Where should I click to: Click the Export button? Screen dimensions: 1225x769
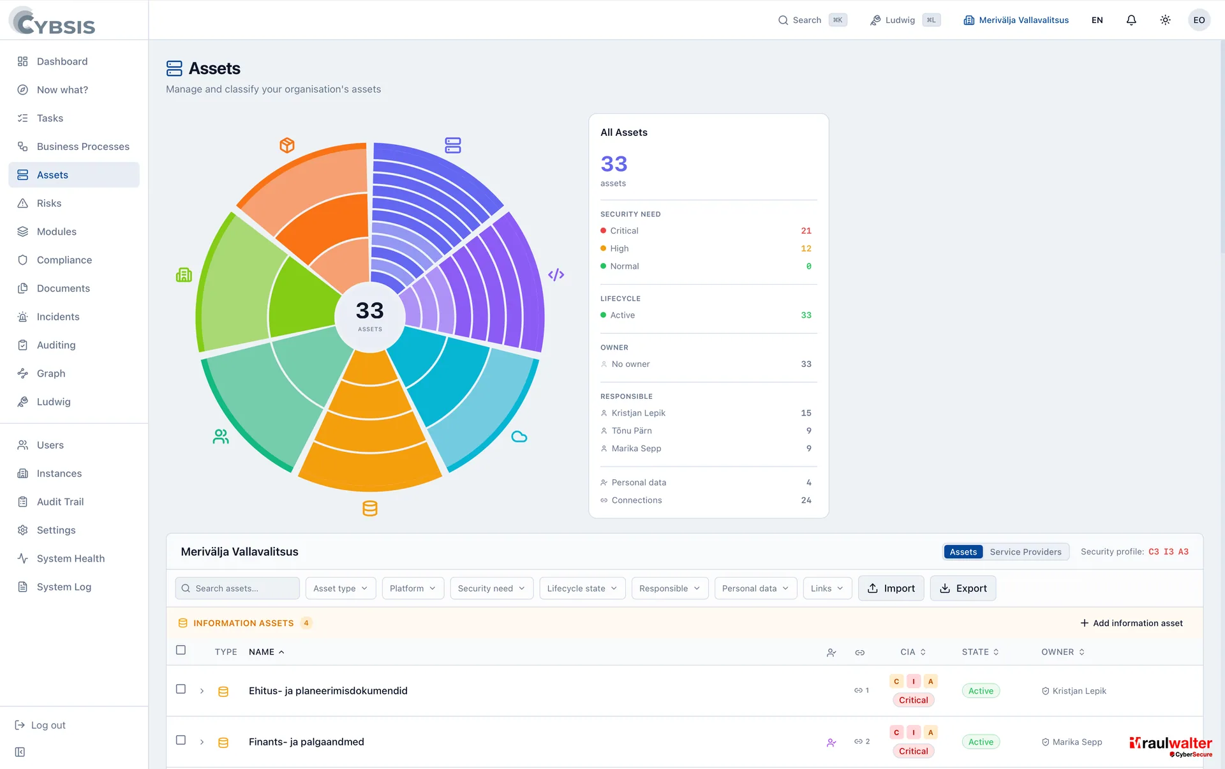tap(963, 588)
